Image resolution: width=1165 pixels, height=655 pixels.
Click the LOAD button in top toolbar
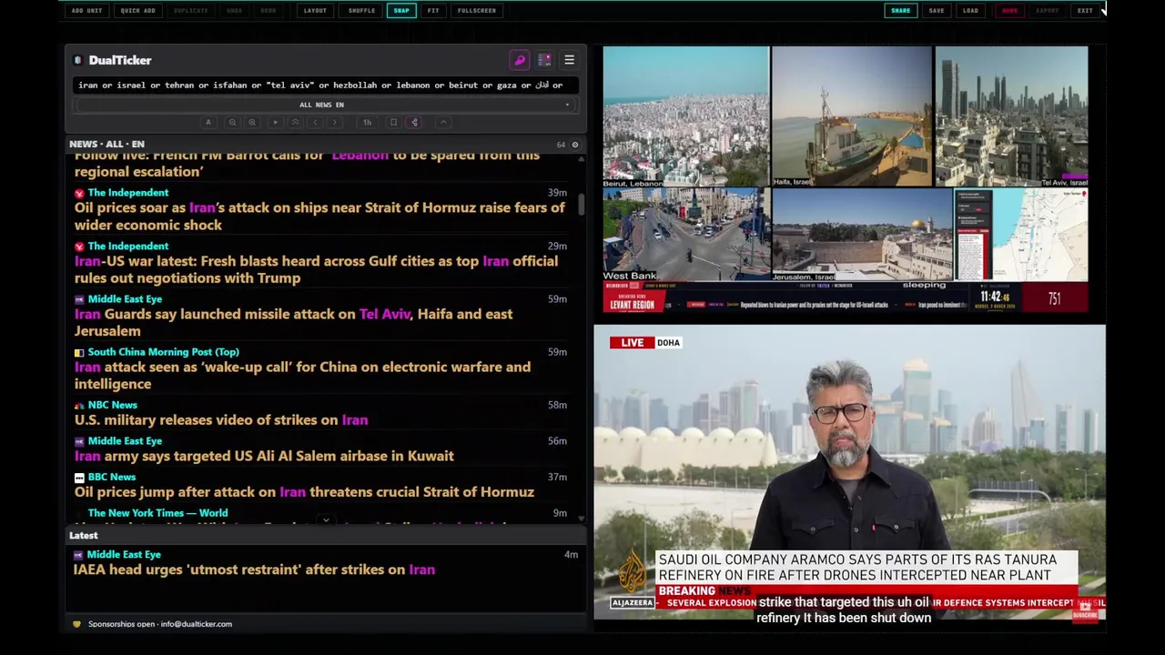coord(970,11)
